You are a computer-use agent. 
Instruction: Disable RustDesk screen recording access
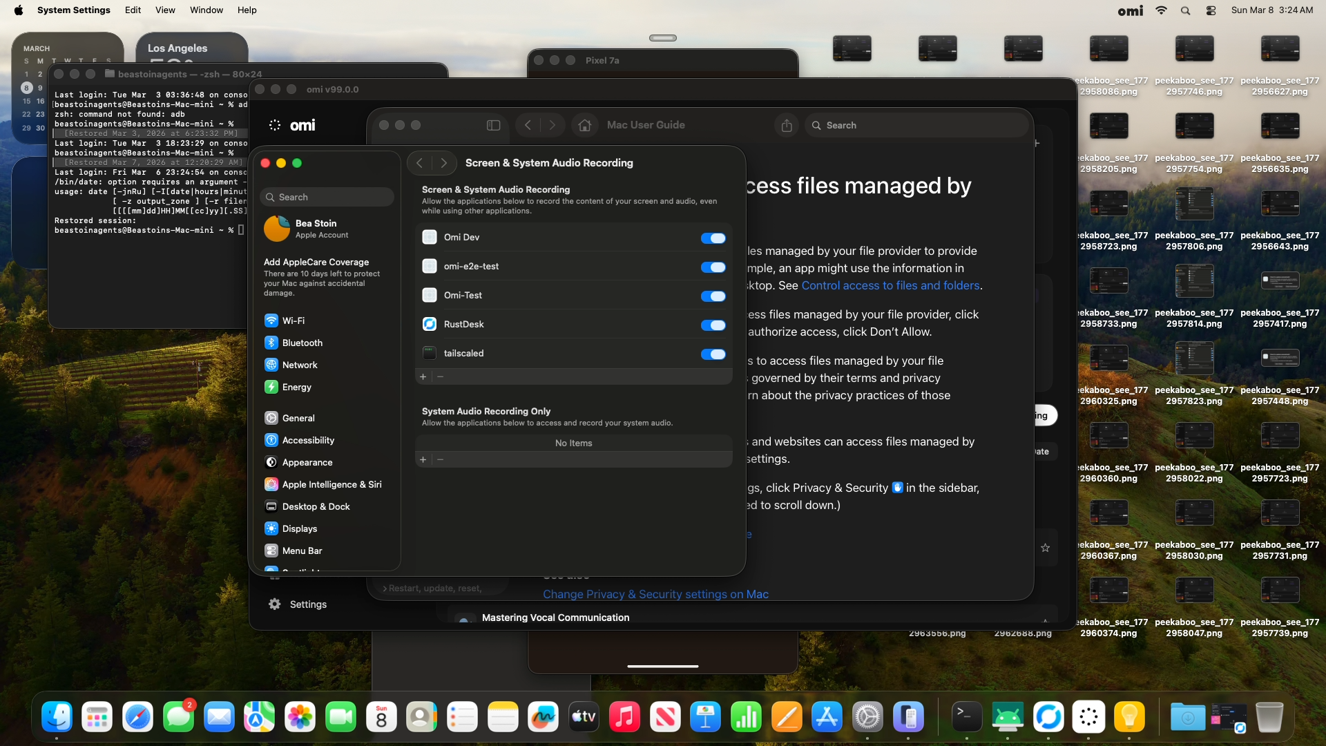(x=713, y=325)
